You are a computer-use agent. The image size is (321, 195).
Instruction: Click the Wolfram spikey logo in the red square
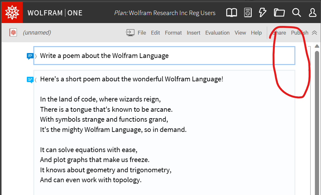tap(12, 12)
